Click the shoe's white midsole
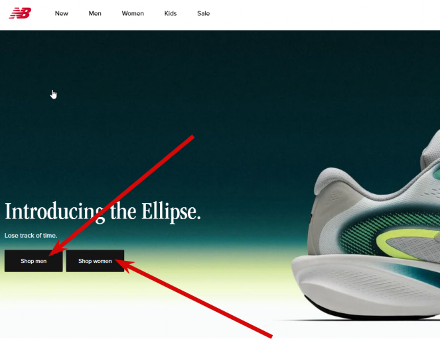 coord(365,283)
